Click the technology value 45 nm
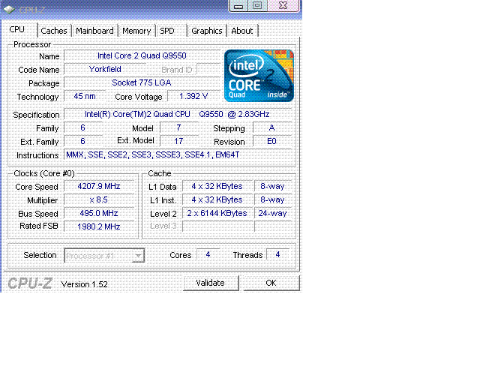 85,97
